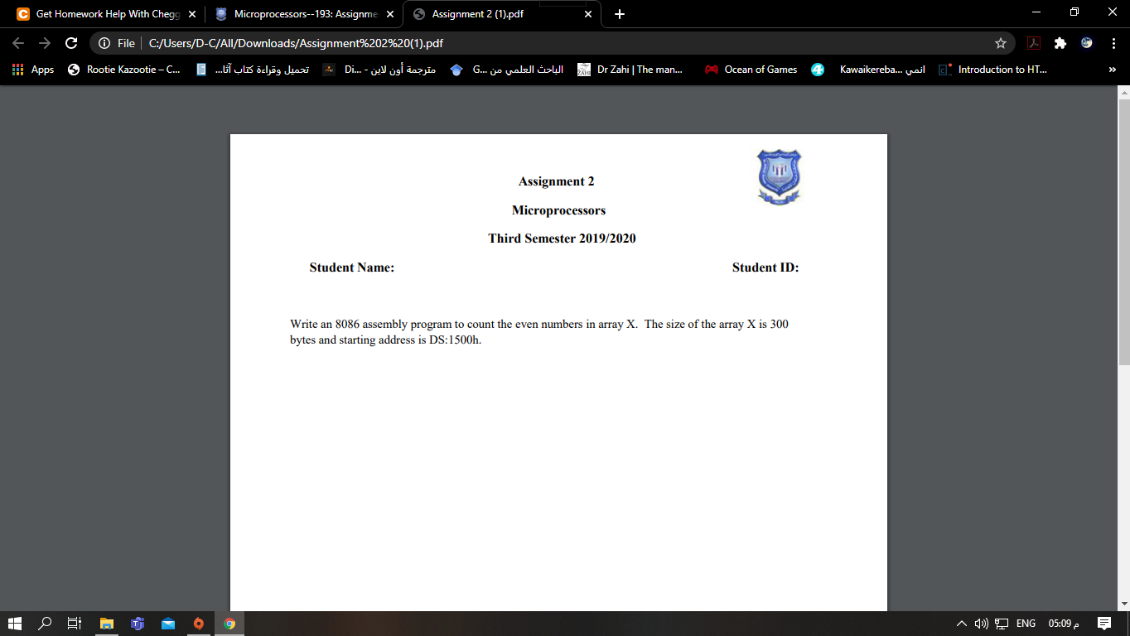Open the Ocean of Games bookmark
This screenshot has height=636, width=1130.
coord(751,70)
